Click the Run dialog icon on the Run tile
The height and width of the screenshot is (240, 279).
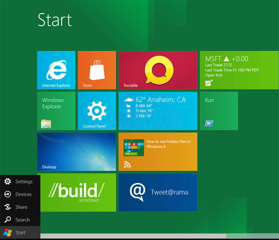pyautogui.click(x=209, y=123)
